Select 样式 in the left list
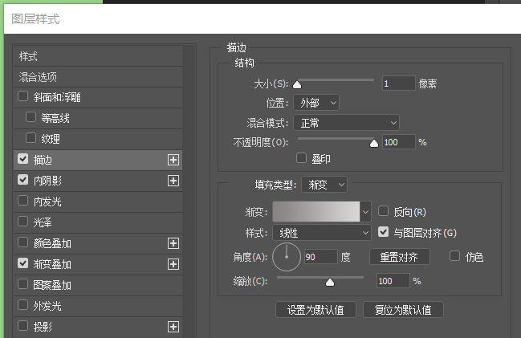Image resolution: width=521 pixels, height=338 pixels. [x=98, y=56]
